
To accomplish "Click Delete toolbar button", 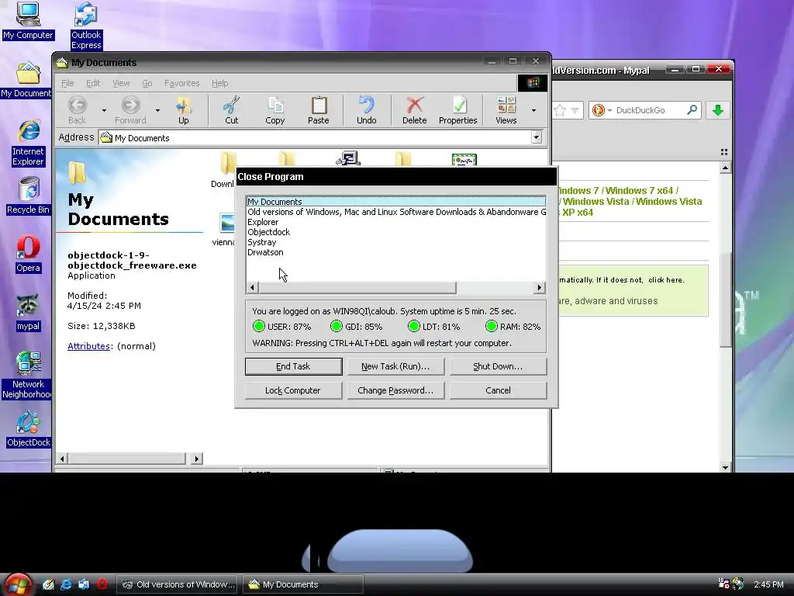I will click(x=414, y=110).
